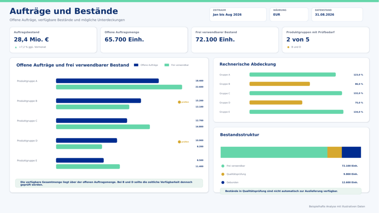
Task: Click Produktgruppe A dark blue order bar
Action: tap(107, 81)
